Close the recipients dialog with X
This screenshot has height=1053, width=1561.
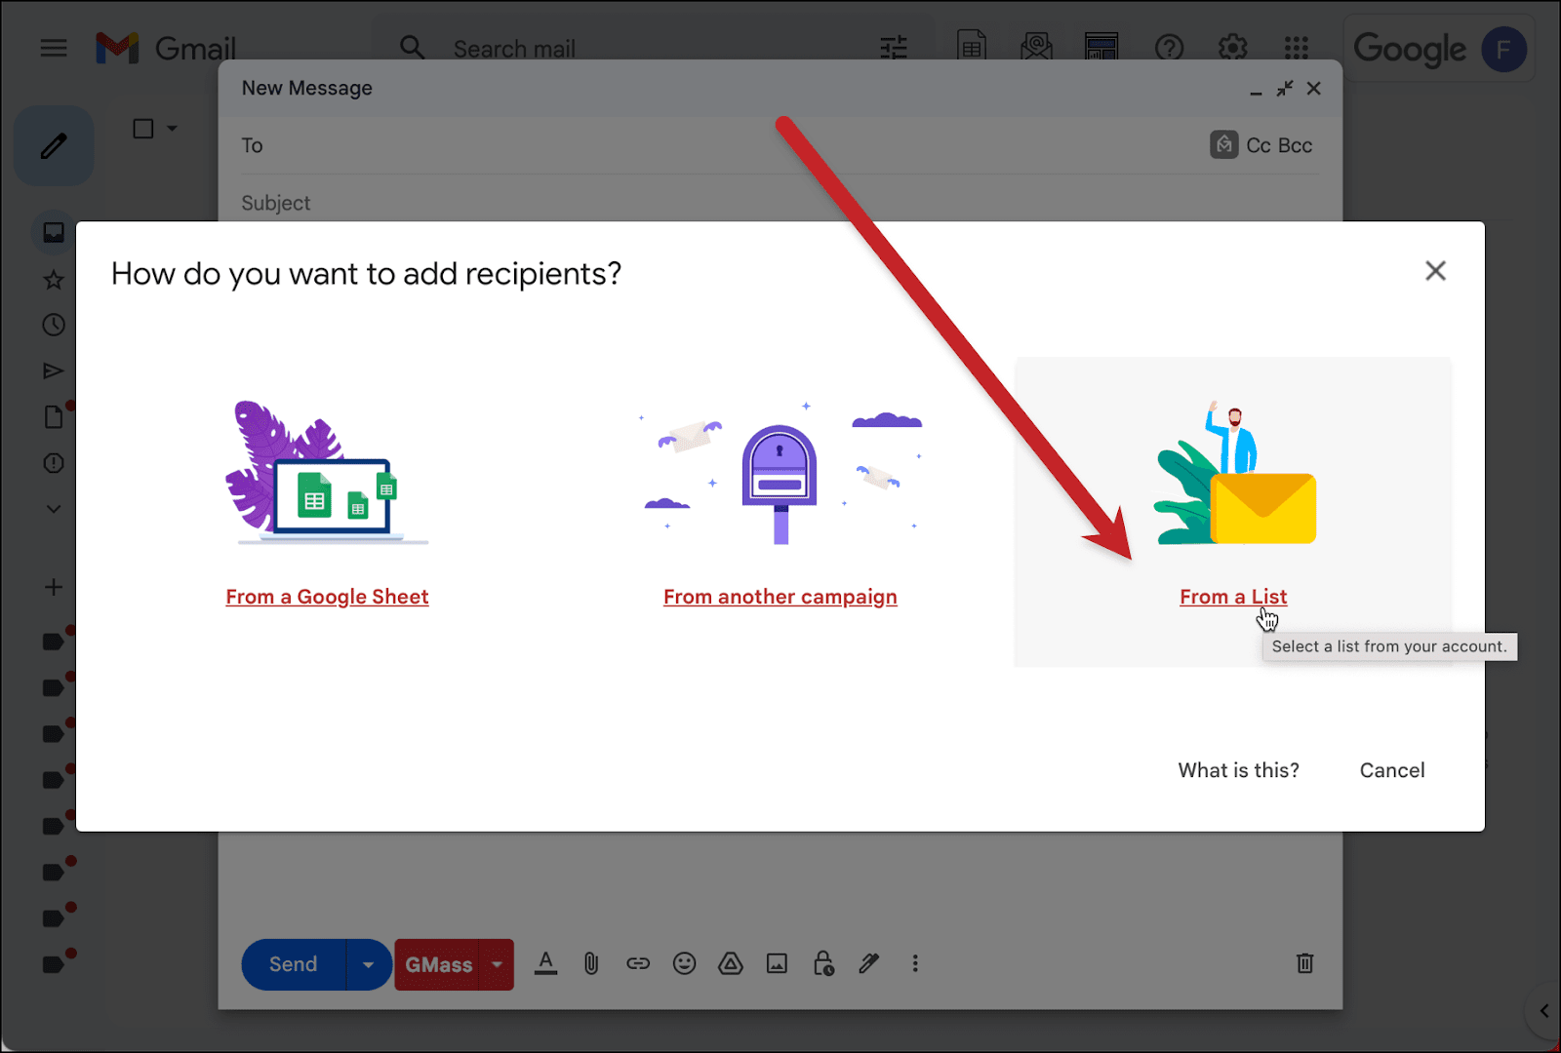point(1435,271)
